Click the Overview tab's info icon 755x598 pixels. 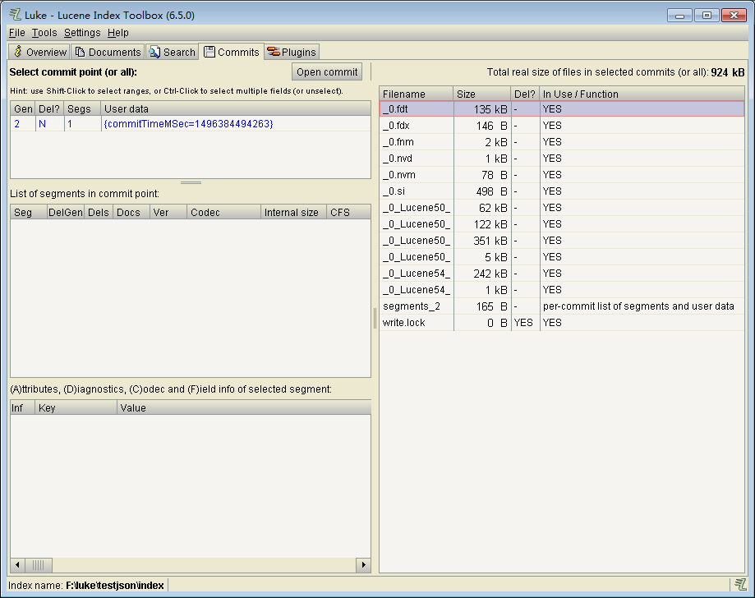click(x=18, y=52)
